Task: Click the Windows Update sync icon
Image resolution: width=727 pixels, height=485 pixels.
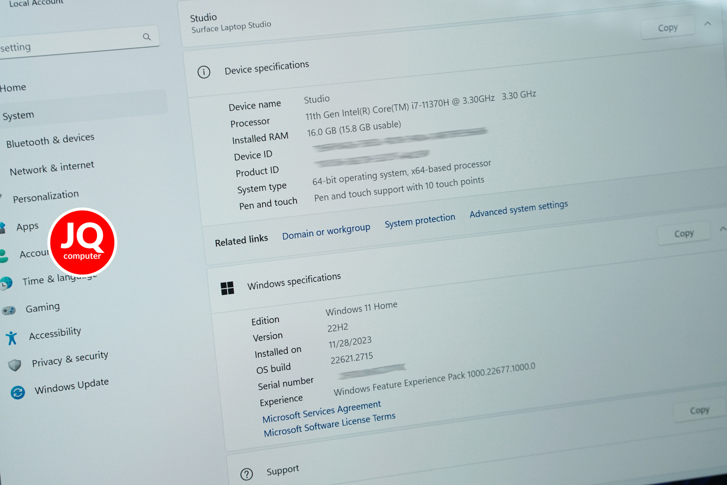Action: coord(18,392)
